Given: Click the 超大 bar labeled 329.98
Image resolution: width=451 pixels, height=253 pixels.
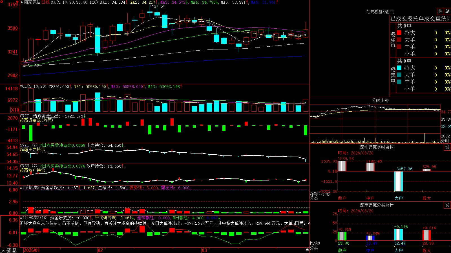Looking at the screenshot, I should coord(427,170).
